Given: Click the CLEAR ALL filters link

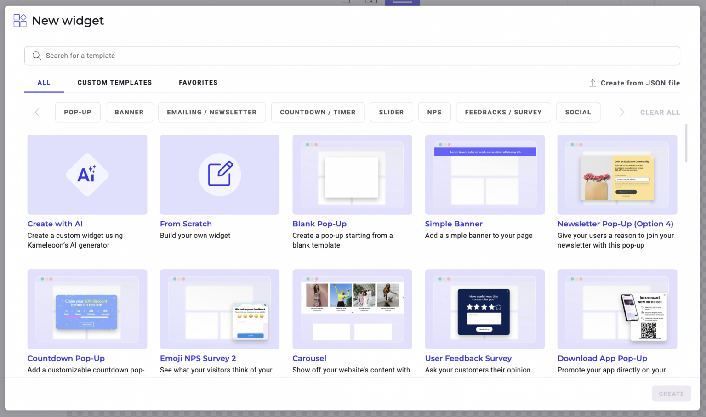Looking at the screenshot, I should (x=660, y=113).
